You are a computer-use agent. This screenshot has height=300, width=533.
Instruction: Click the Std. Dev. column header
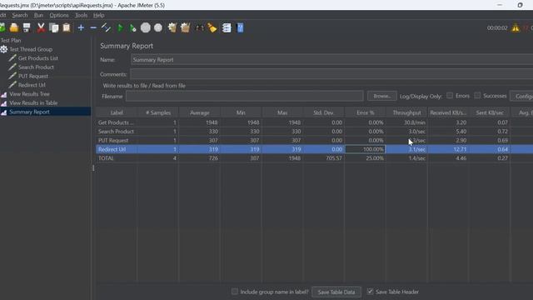pyautogui.click(x=324, y=112)
